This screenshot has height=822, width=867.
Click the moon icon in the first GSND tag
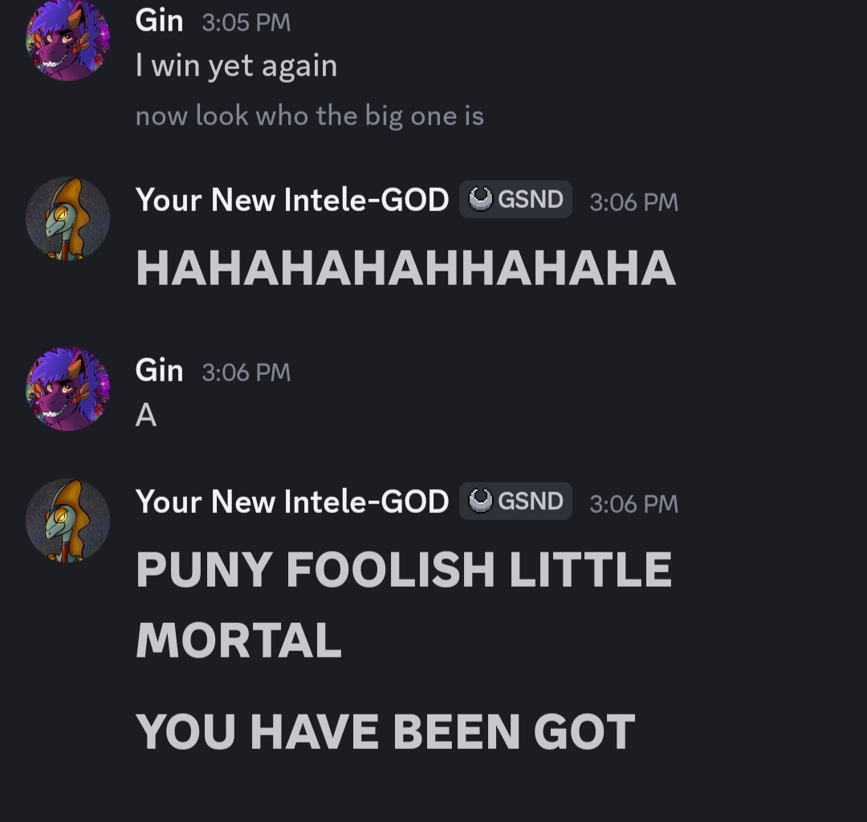point(480,199)
